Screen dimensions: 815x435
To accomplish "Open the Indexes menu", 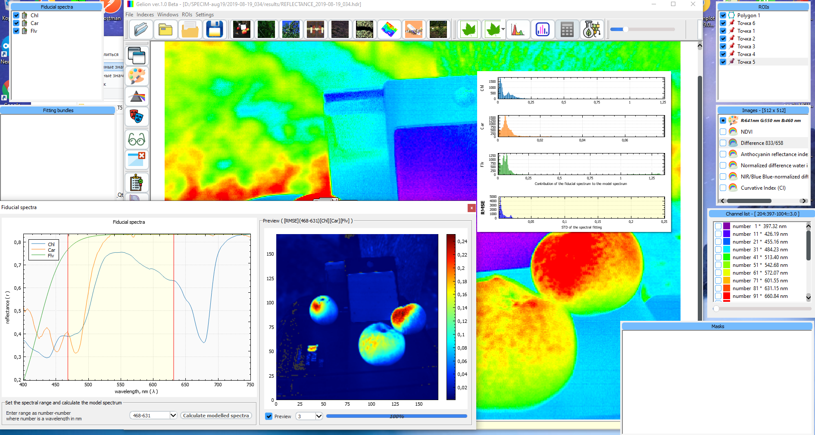I will [145, 15].
